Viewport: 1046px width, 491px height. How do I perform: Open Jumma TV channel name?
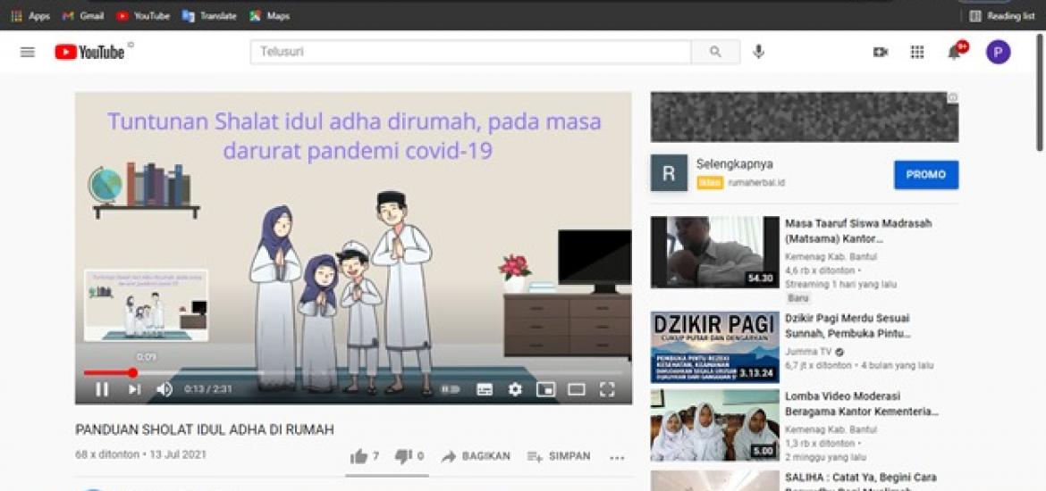pyautogui.click(x=808, y=352)
